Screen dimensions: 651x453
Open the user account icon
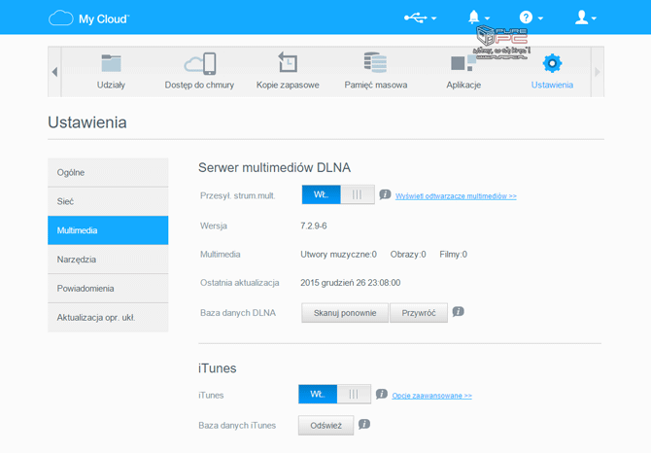[x=582, y=17]
